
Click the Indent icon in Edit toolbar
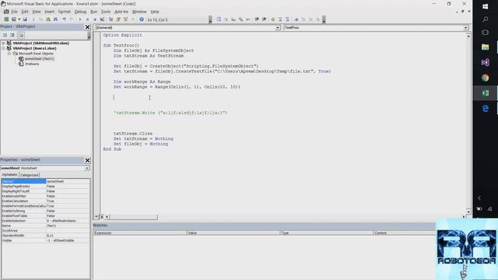tap(257, 19)
